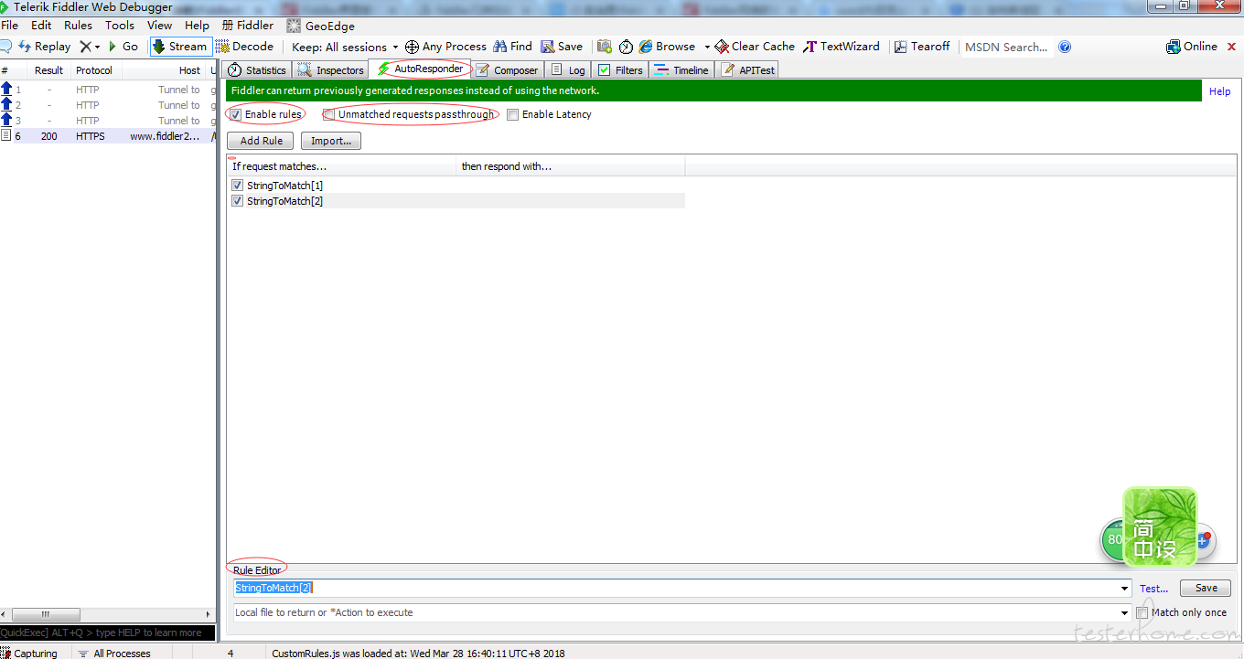Uncheck the StringToMatch[1] rule checkbox
This screenshot has height=659, width=1244.
coord(238,186)
